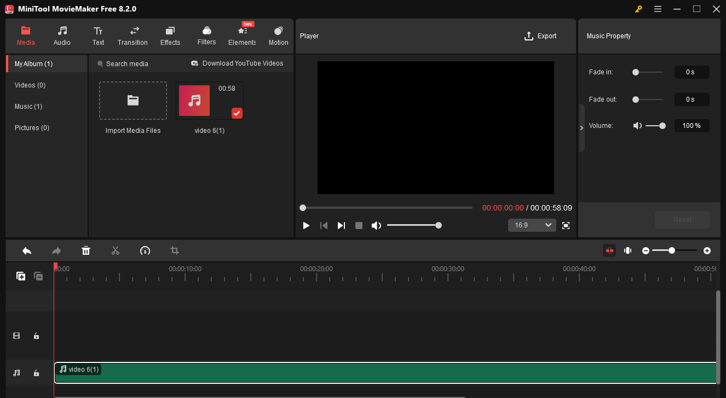This screenshot has height=398, width=726.
Task: Click the Export button
Action: point(540,36)
